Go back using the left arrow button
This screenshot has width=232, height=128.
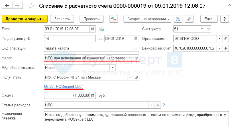(7, 6)
